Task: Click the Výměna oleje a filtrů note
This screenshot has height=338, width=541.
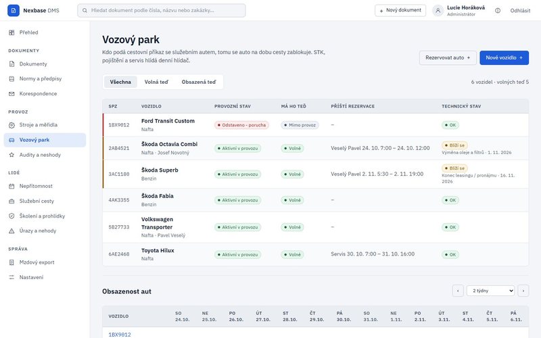Action: click(x=477, y=153)
